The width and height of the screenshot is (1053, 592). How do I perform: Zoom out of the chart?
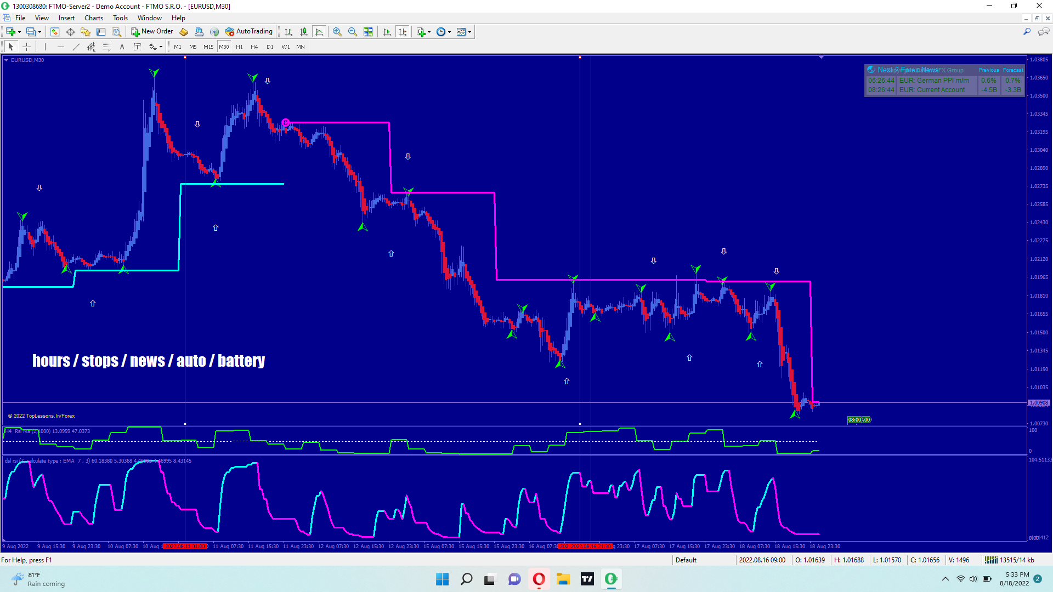point(353,32)
